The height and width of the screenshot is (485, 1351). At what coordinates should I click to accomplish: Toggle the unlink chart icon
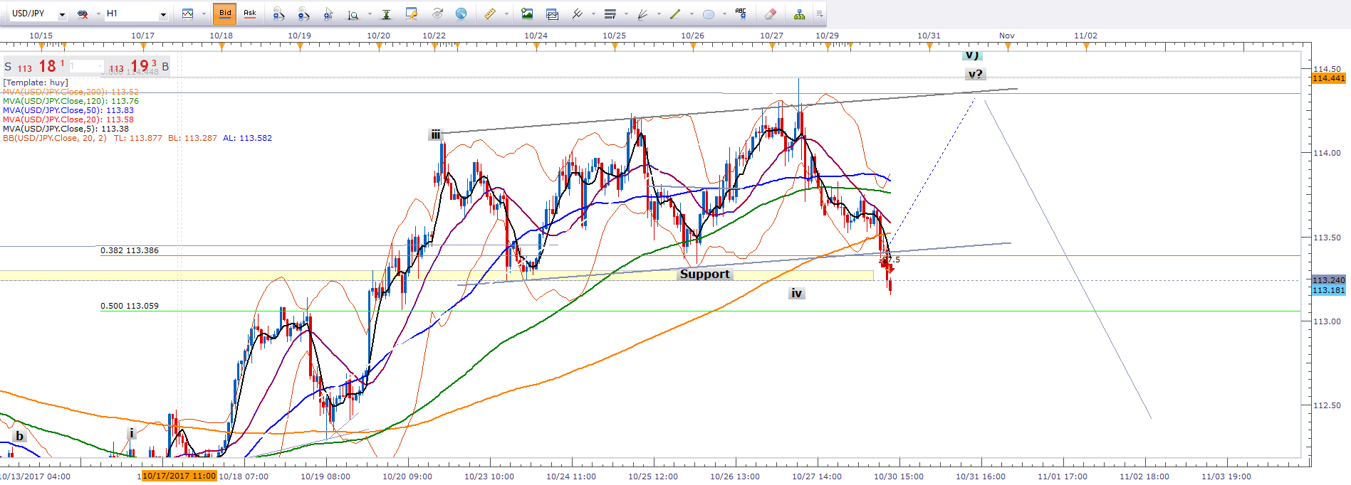(x=83, y=14)
